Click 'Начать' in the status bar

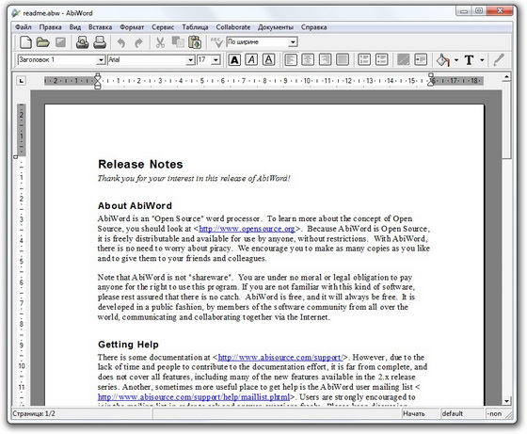(x=414, y=413)
